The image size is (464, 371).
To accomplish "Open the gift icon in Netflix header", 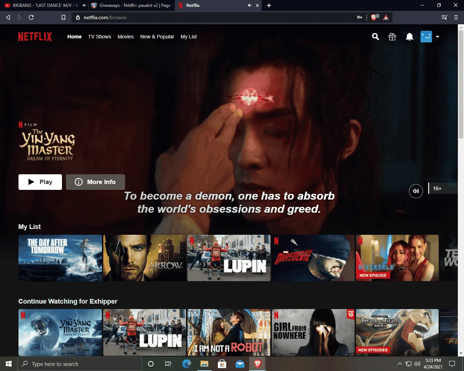I will (392, 37).
